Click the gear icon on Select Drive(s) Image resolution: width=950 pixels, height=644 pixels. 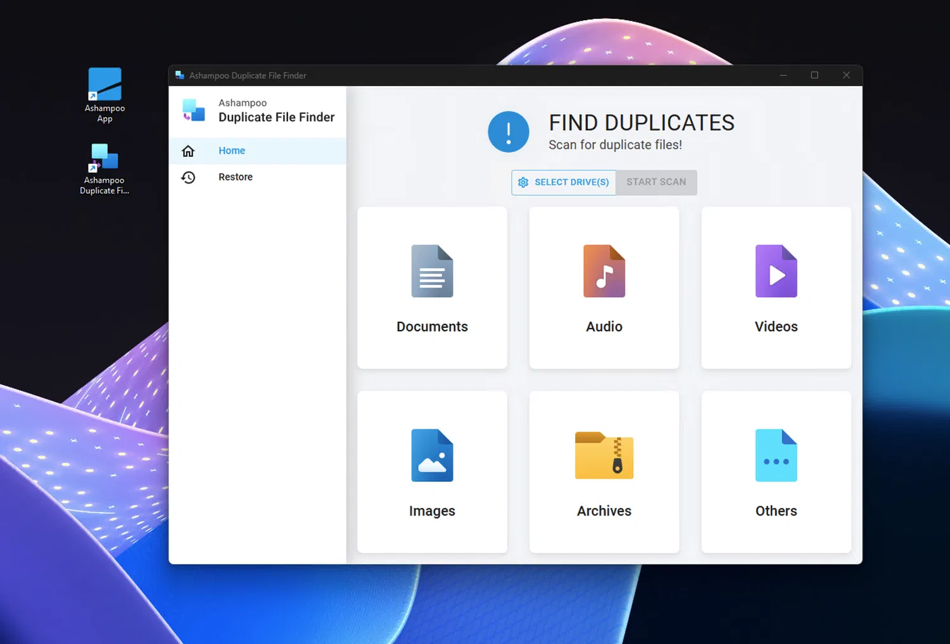(523, 182)
